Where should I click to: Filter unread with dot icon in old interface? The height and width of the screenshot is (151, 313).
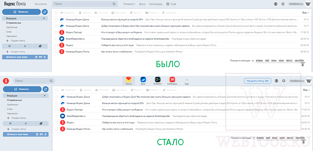[x=25, y=46]
